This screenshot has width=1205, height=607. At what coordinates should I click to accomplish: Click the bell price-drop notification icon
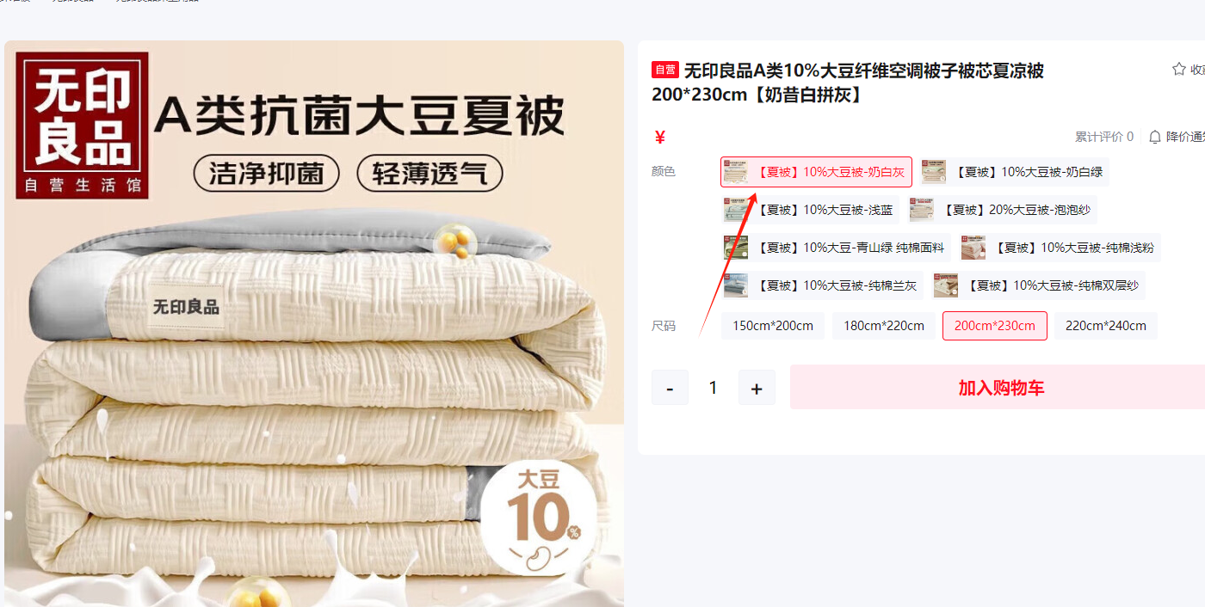[x=1155, y=137]
